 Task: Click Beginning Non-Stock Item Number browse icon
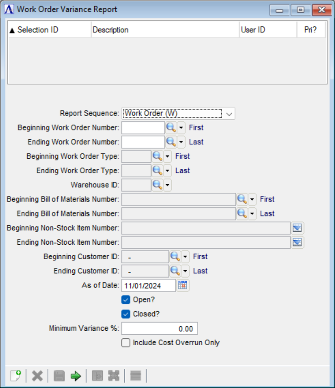(297, 228)
